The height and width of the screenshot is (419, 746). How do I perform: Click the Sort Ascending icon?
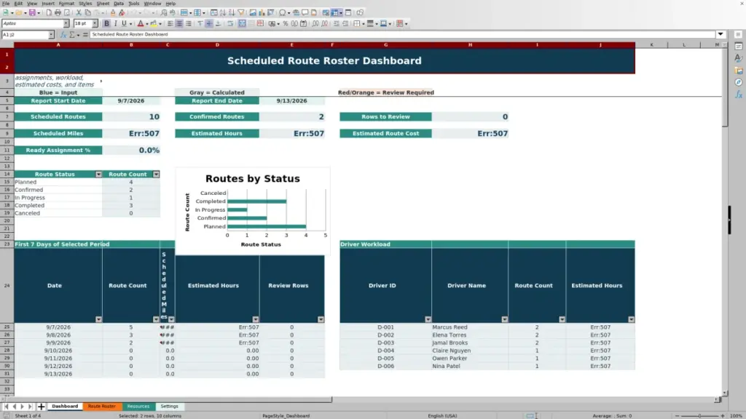[223, 12]
